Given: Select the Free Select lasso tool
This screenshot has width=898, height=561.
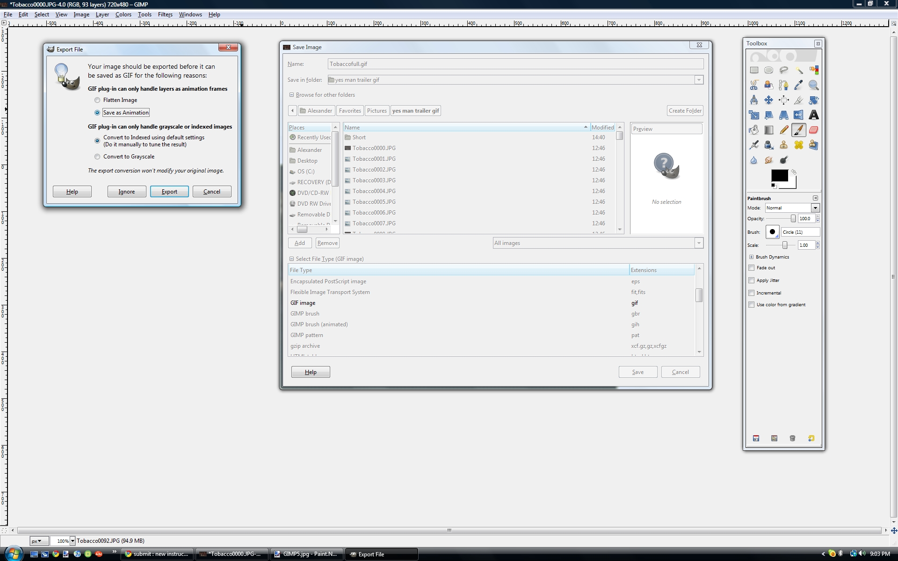Looking at the screenshot, I should click(x=784, y=70).
